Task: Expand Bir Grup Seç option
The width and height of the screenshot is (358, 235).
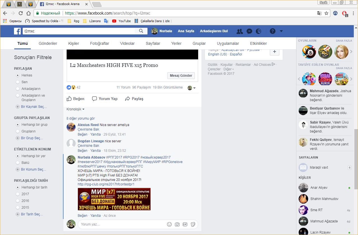Action: point(30,138)
